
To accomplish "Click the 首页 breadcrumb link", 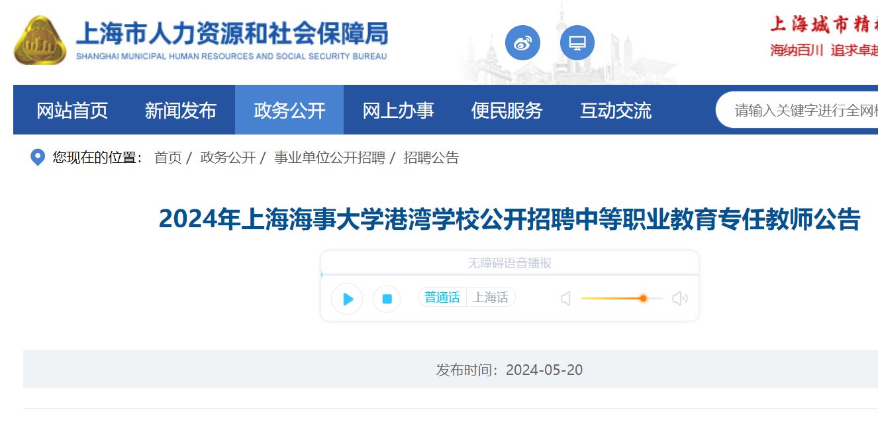I will pyautogui.click(x=168, y=158).
